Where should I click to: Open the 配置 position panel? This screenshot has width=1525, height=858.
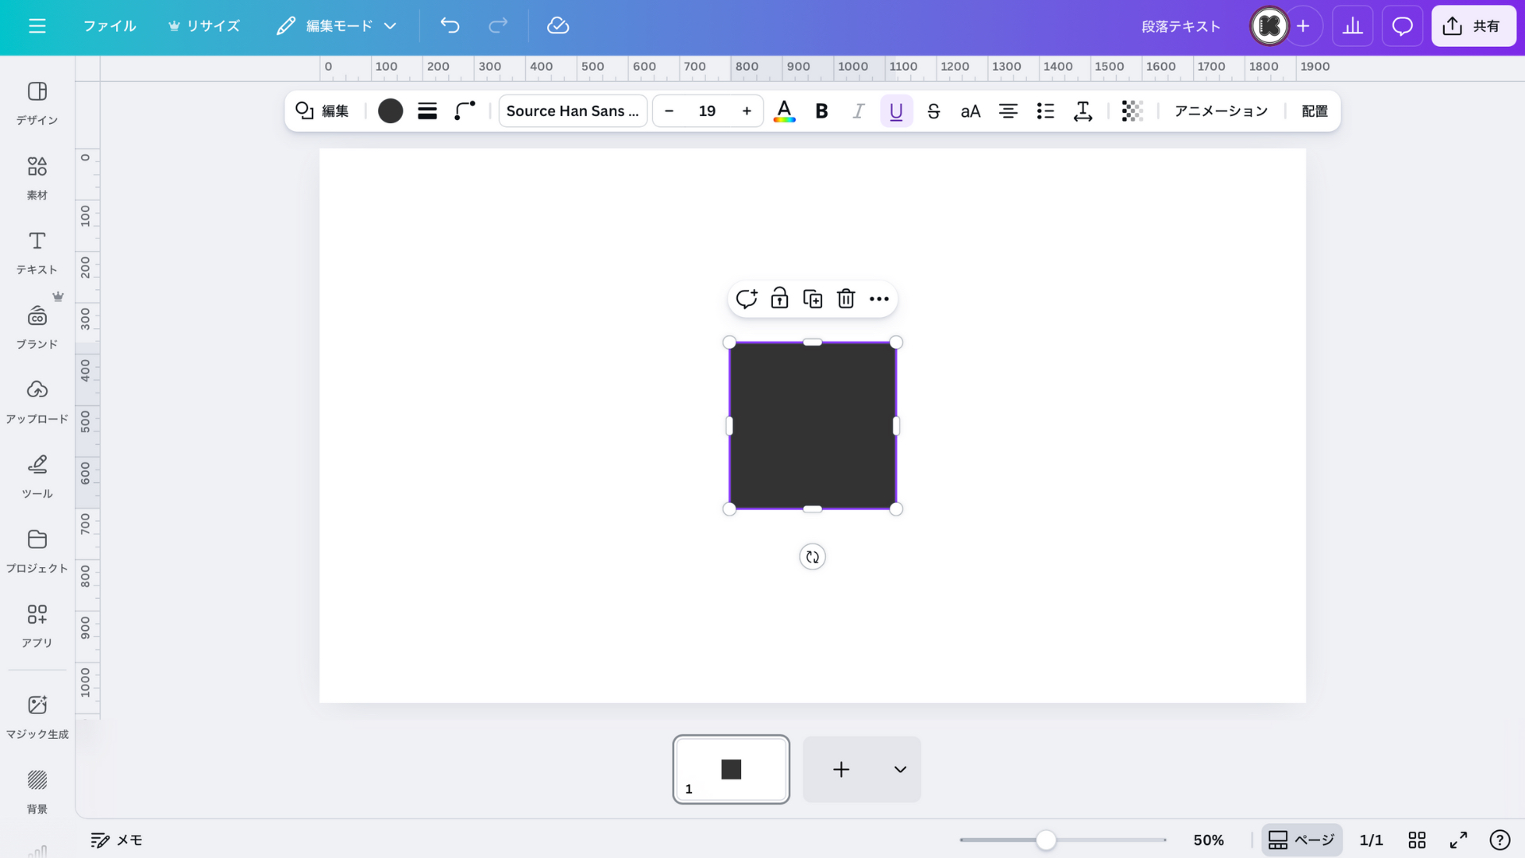(x=1315, y=111)
